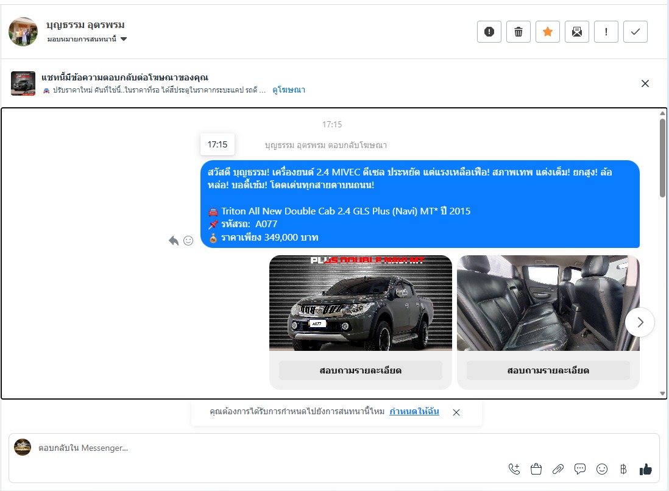Click contact name บุญธรรม อุตรพรม header

[x=86, y=25]
